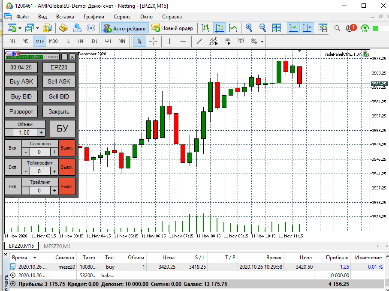Toggle chart shift from right edge
Image resolution: width=389 pixels, height=291 pixels.
tap(307, 28)
